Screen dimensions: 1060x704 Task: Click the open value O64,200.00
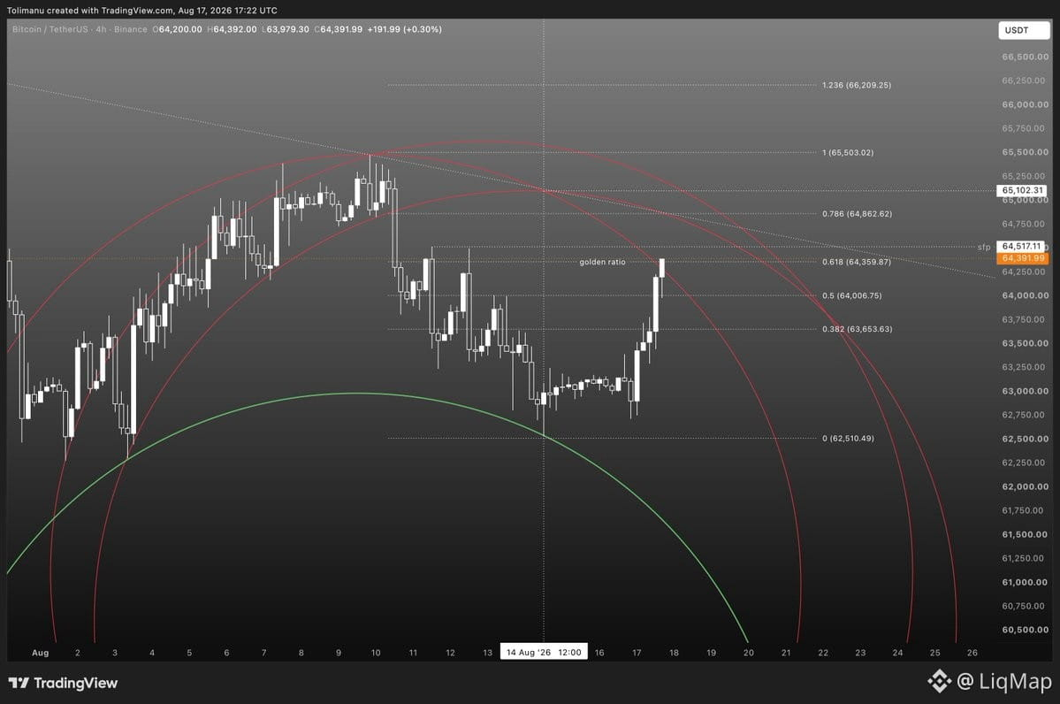coord(177,29)
